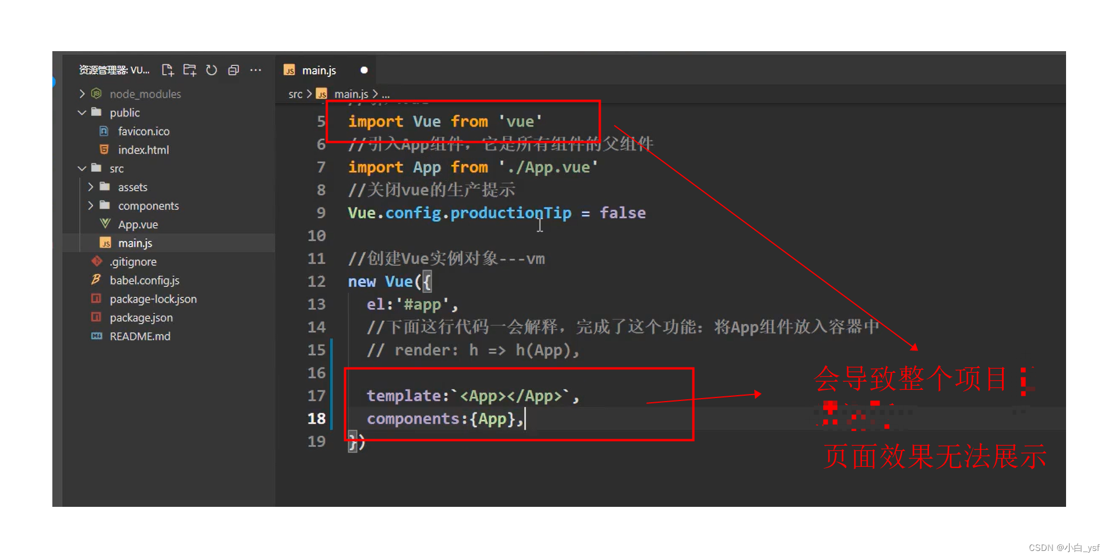Image resolution: width=1109 pixels, height=558 pixels.
Task: Click the Vue logo icon beside App.vue
Action: (x=105, y=223)
